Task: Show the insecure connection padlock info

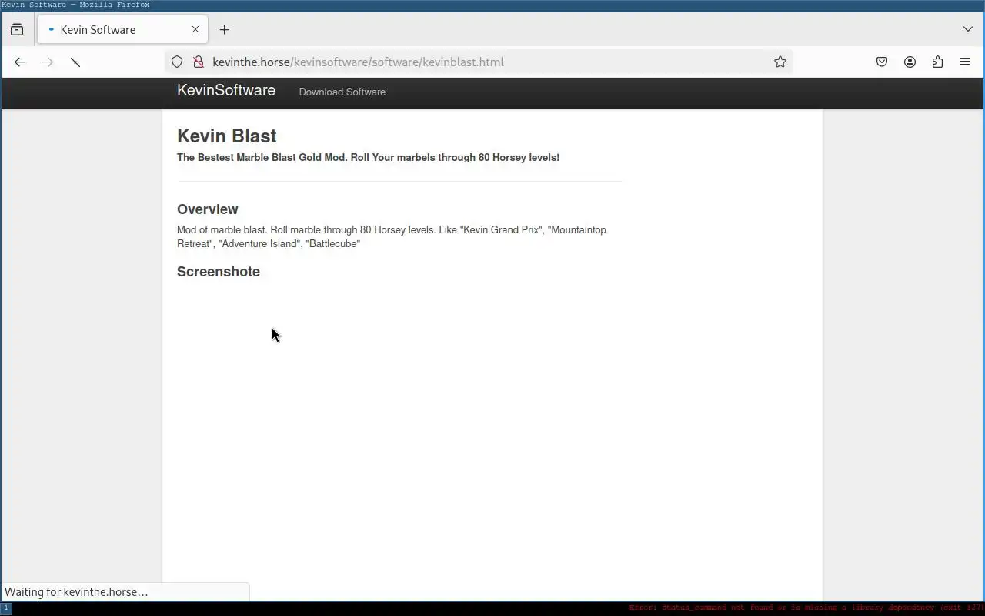Action: coord(198,62)
